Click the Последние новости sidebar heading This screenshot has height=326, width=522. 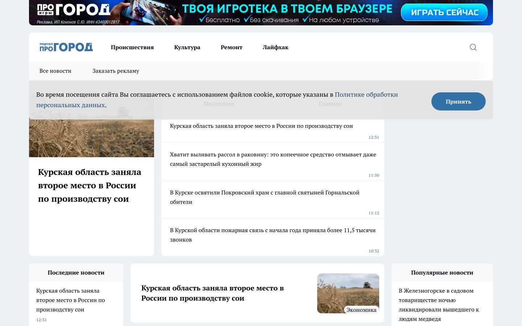[76, 273]
